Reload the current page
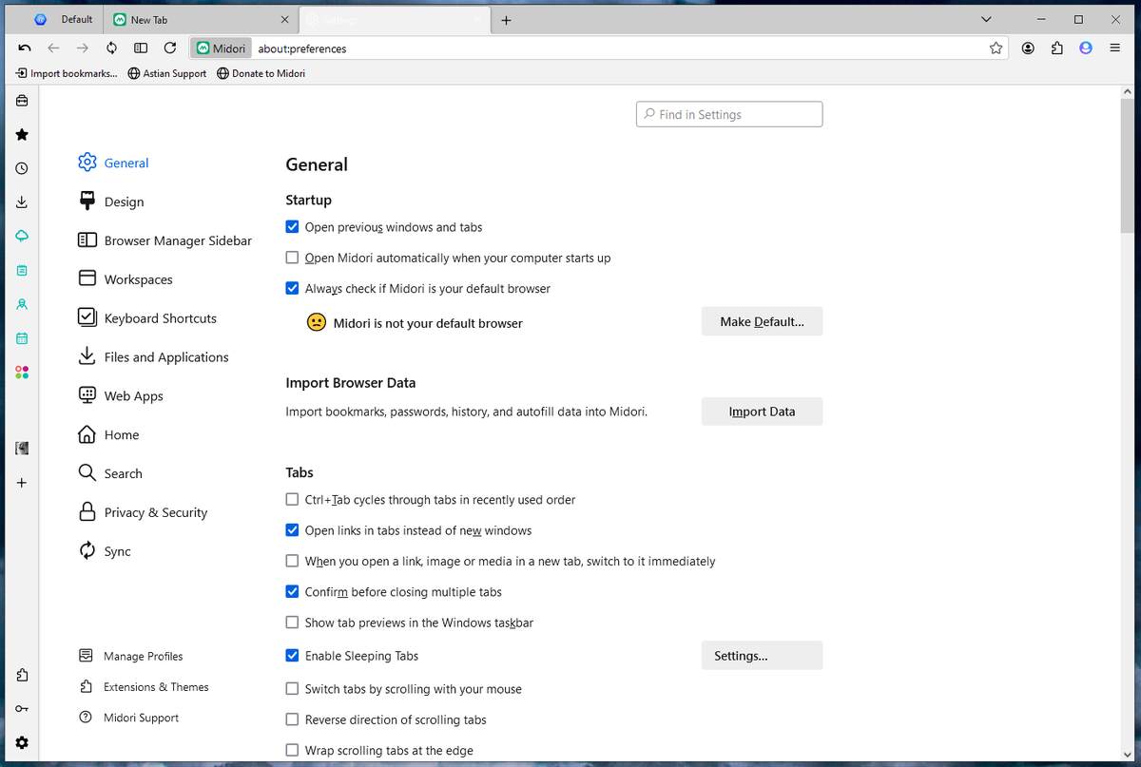Screen dimensions: 1141x767 click(x=169, y=48)
